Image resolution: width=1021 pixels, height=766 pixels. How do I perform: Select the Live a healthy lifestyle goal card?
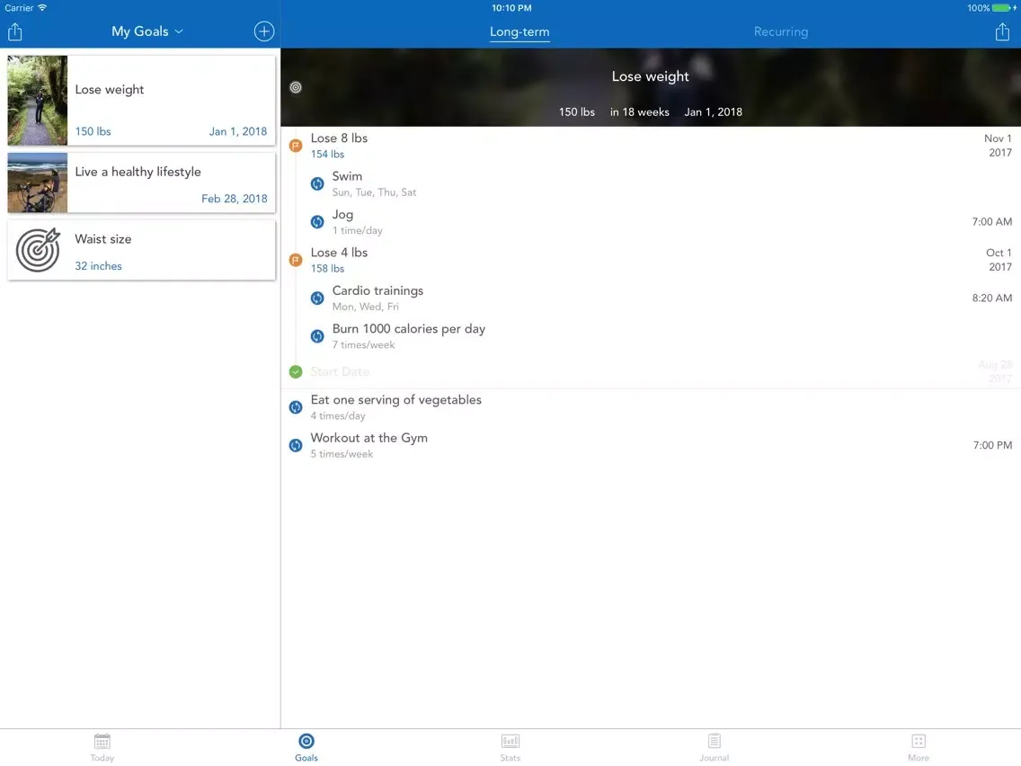(140, 183)
